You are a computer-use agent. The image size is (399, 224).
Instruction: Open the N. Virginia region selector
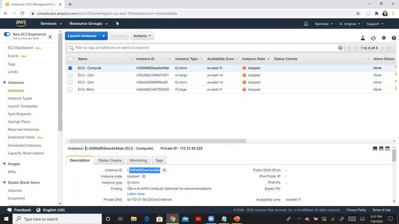tap(350, 24)
